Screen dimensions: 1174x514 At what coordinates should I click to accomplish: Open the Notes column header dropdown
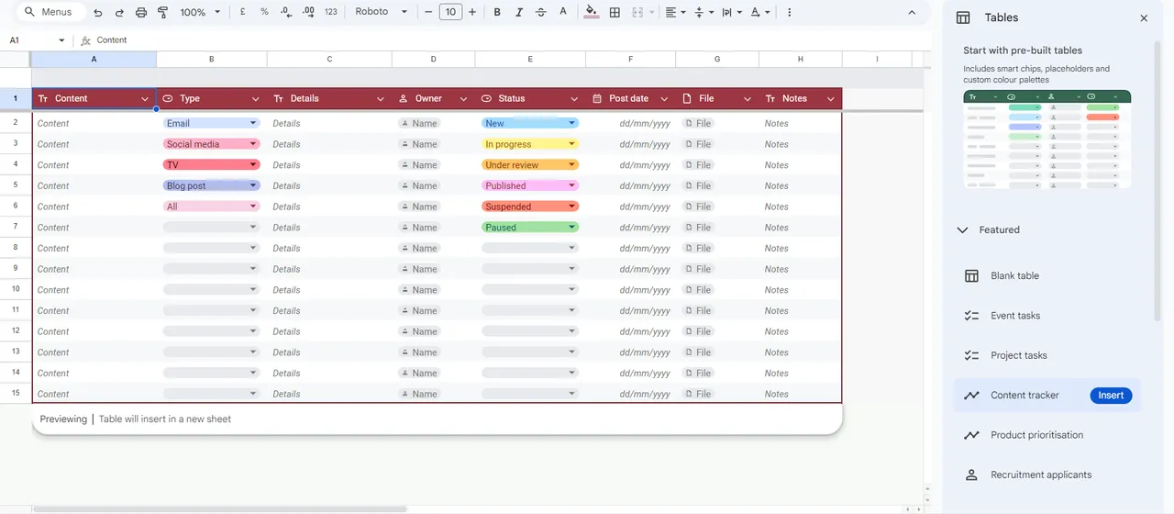tap(831, 99)
